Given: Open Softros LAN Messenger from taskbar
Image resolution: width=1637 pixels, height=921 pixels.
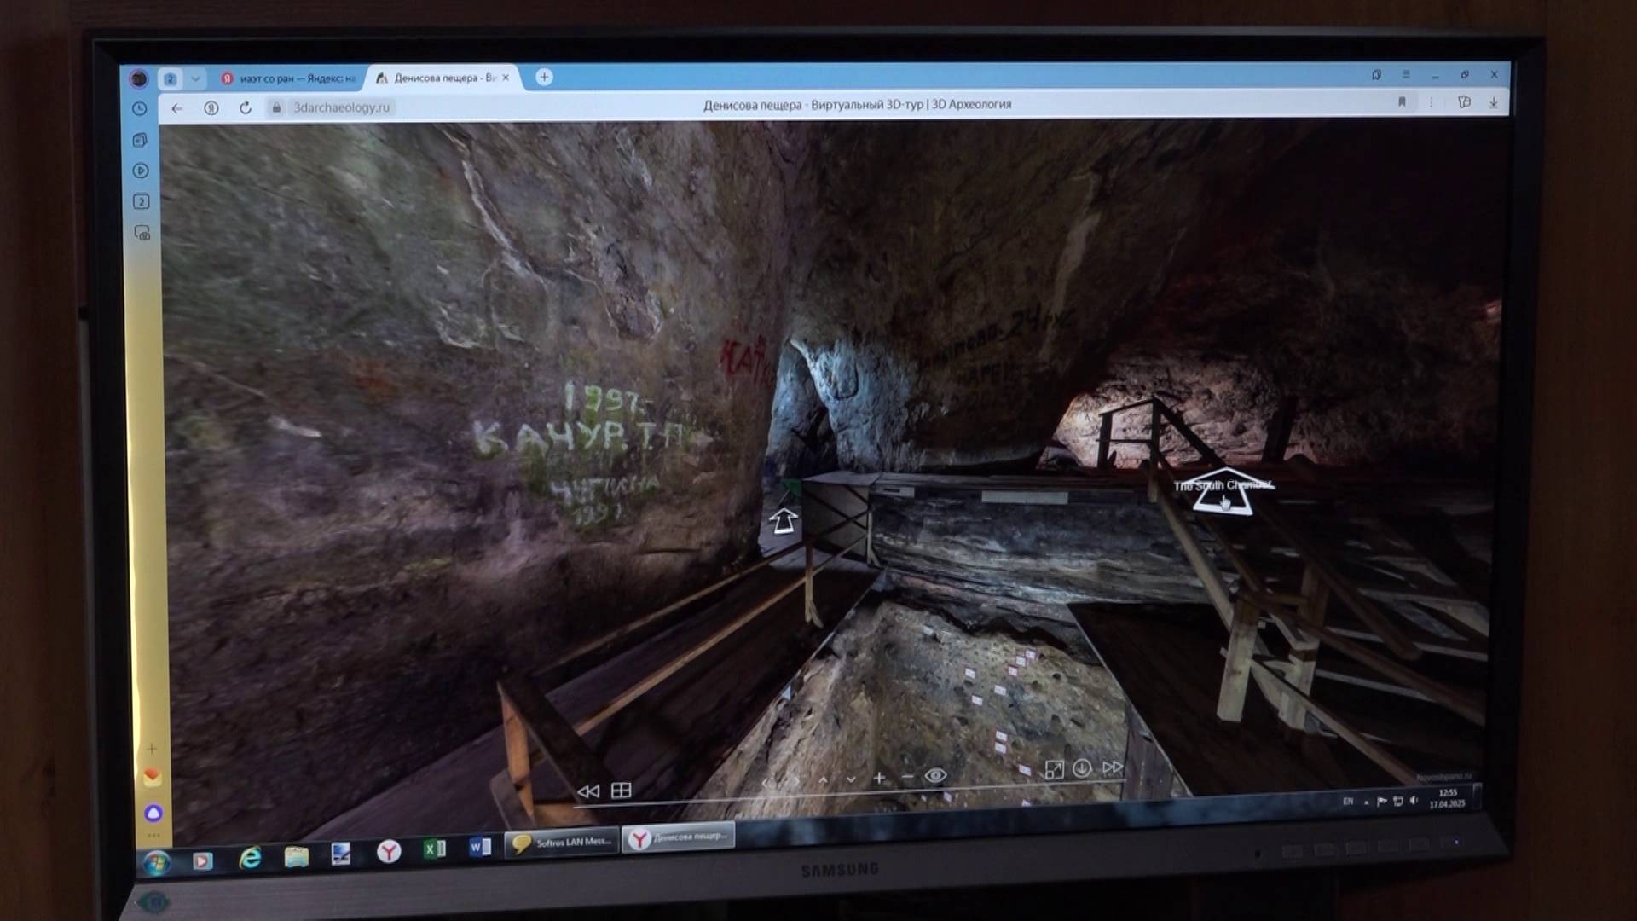Looking at the screenshot, I should click(562, 843).
